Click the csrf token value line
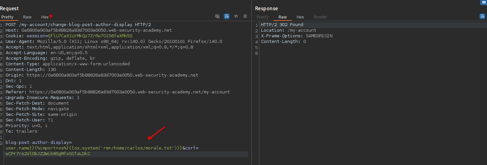The image size is (487, 165). pos(48,154)
